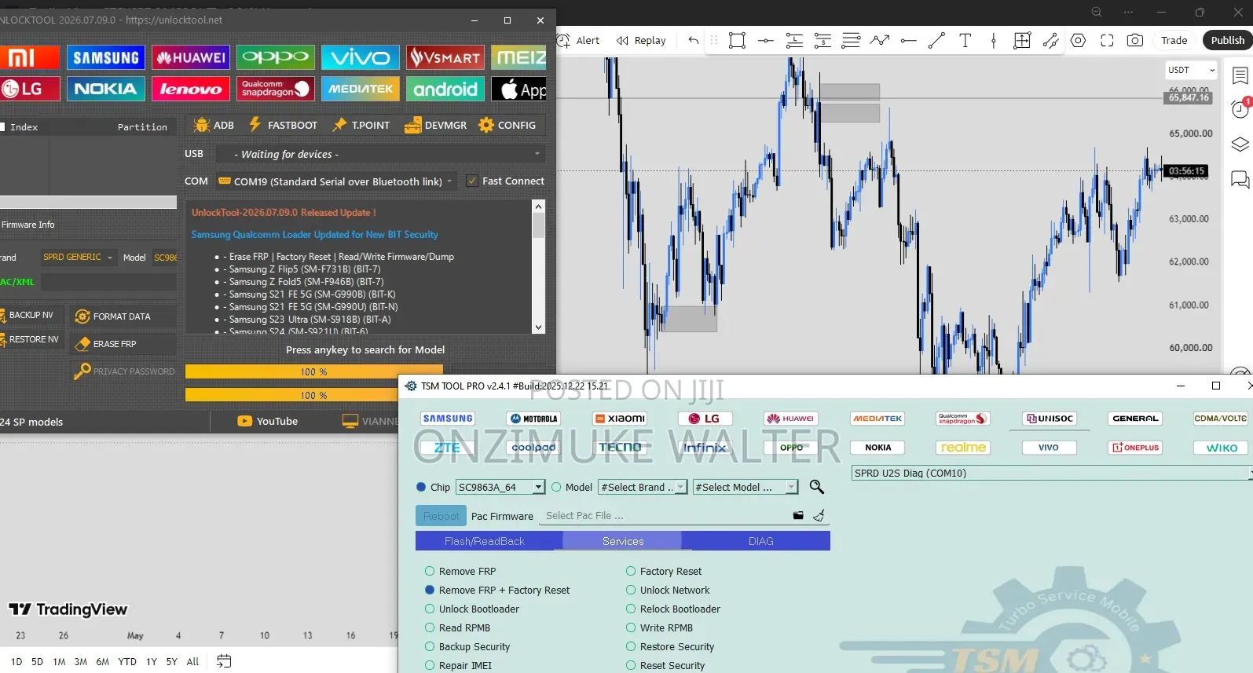1253x673 pixels.
Task: Choose the Lenovo brand in UnlockTool
Action: point(191,89)
